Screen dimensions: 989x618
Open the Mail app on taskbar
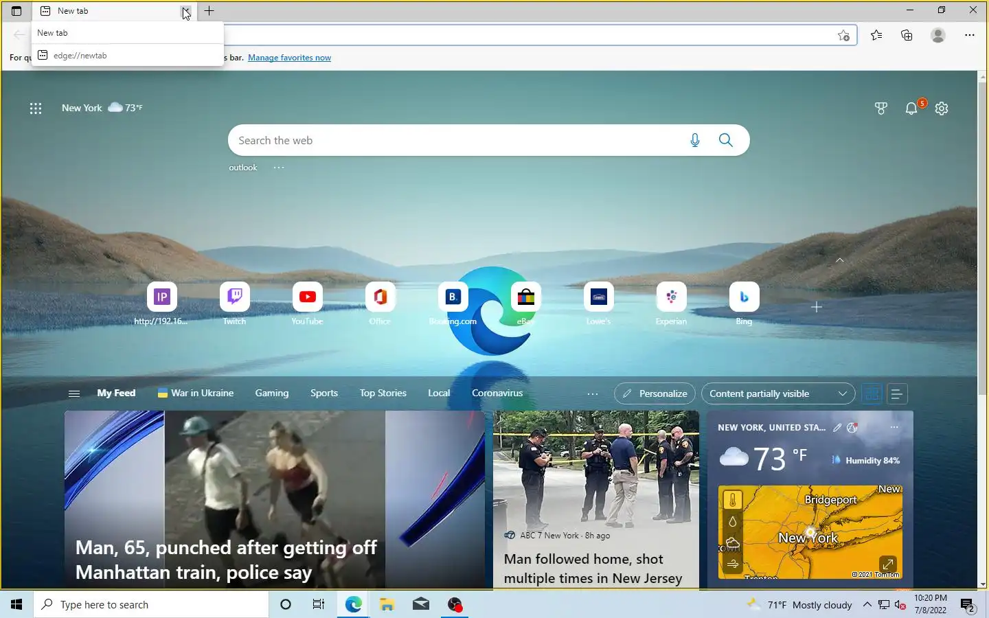(x=421, y=604)
